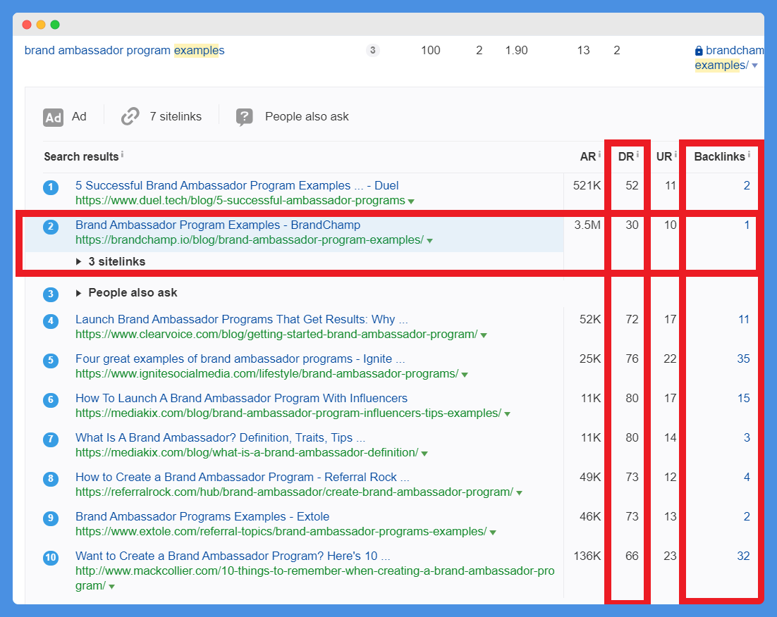Click backlinks count 15 for mediakix result
This screenshot has width=777, height=617.
click(x=744, y=398)
